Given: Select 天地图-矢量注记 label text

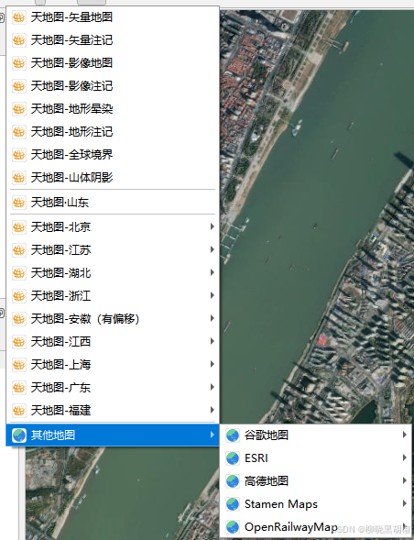Looking at the screenshot, I should (71, 40).
